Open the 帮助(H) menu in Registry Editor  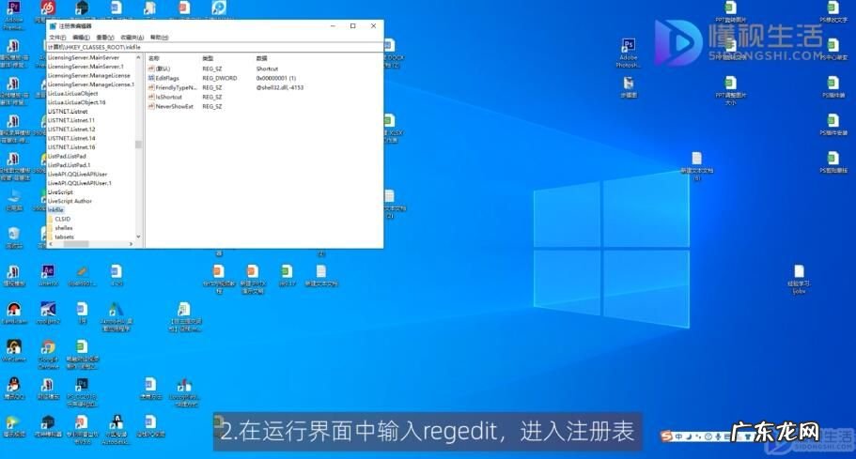click(159, 38)
